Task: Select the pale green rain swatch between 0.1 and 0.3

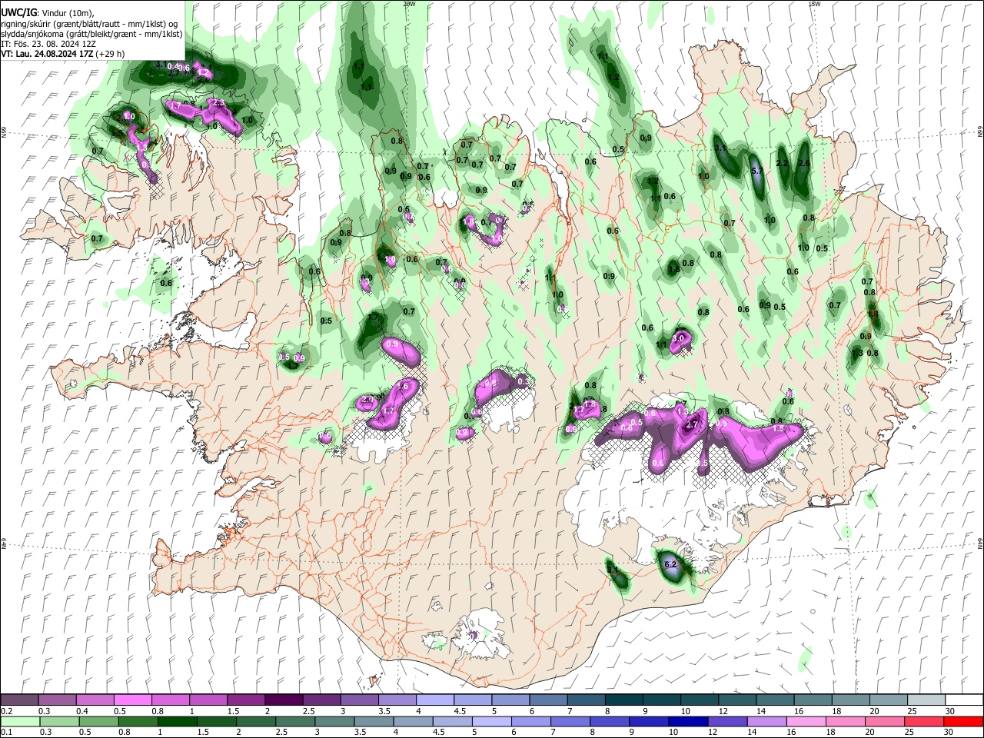Action: click(20, 721)
